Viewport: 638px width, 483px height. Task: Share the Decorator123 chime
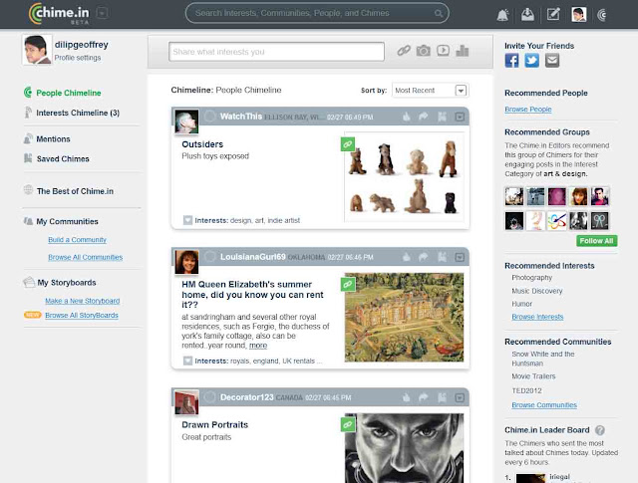click(423, 397)
